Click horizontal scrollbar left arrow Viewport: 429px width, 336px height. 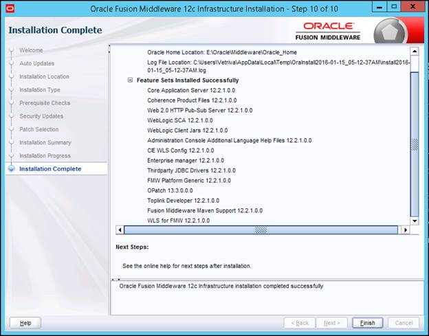[120, 230]
